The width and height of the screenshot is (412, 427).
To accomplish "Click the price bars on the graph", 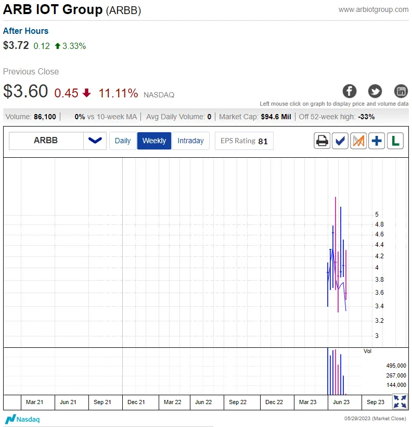I will point(337,255).
